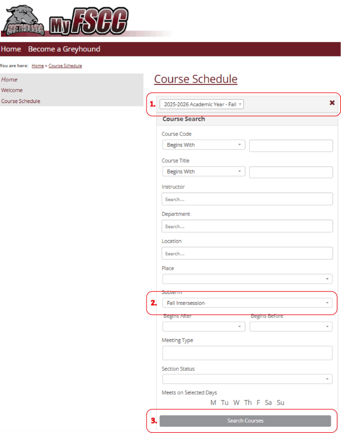
Task: Toggle Monday in Meets on Selected Days
Action: 213,403
